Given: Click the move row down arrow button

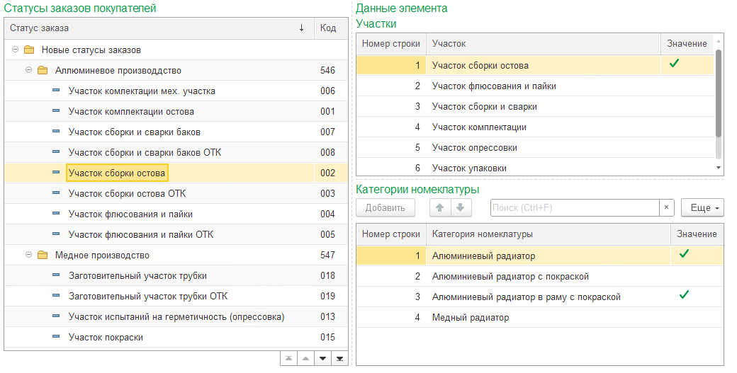Looking at the screenshot, I should 460,207.
